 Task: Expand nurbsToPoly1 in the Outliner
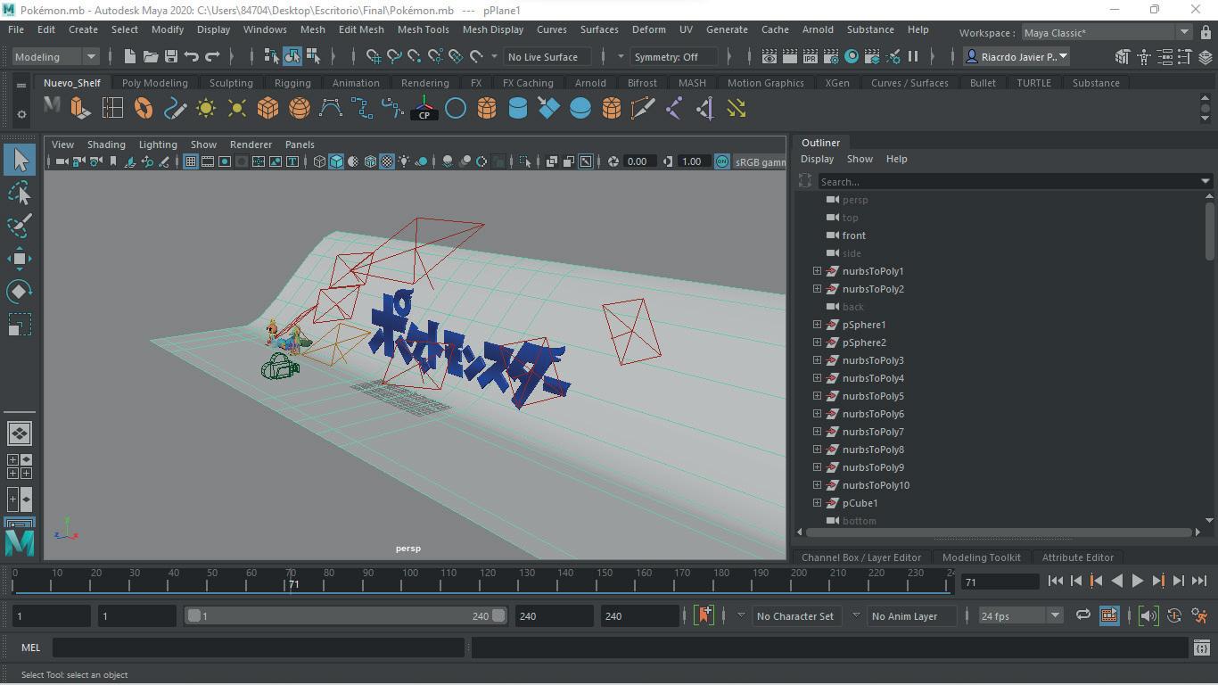click(x=817, y=271)
